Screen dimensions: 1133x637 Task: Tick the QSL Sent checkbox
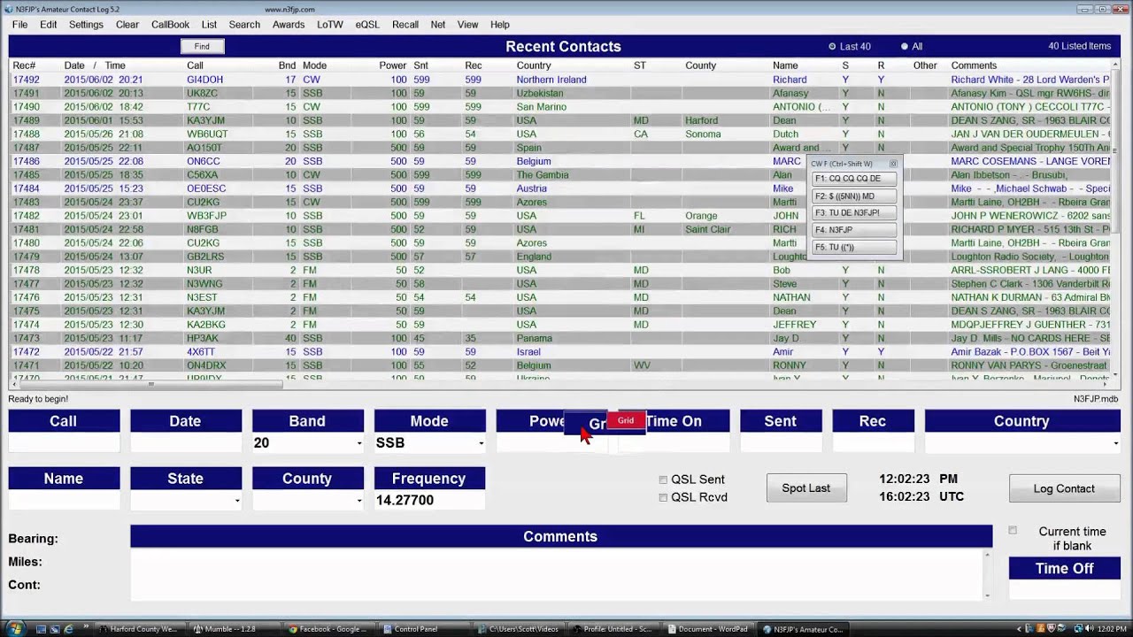click(x=663, y=480)
